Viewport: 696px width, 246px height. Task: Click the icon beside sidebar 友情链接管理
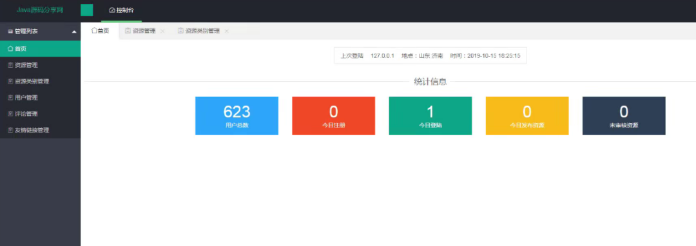pos(11,130)
